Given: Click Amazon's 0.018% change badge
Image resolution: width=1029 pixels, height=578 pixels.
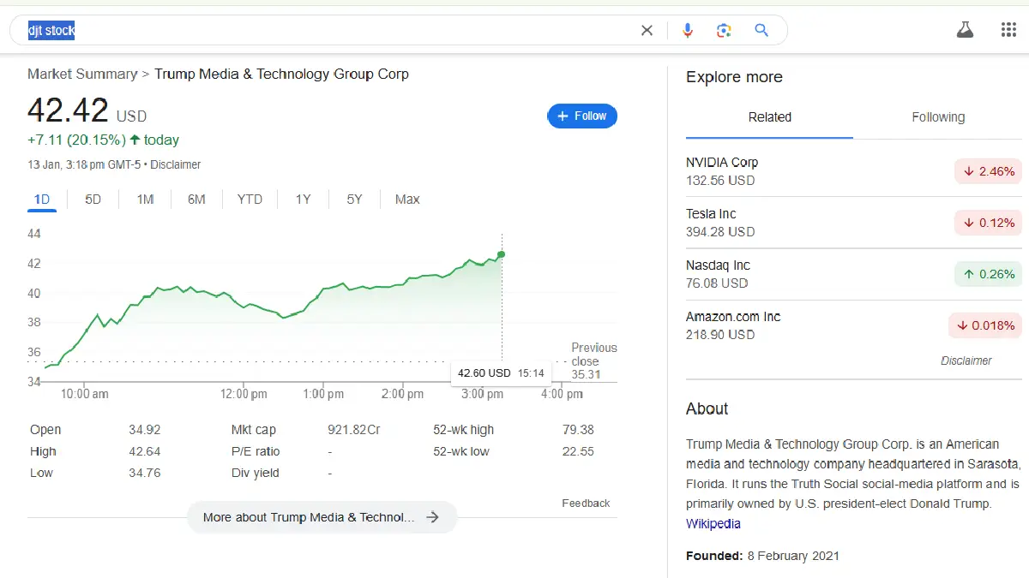Looking at the screenshot, I should [985, 325].
